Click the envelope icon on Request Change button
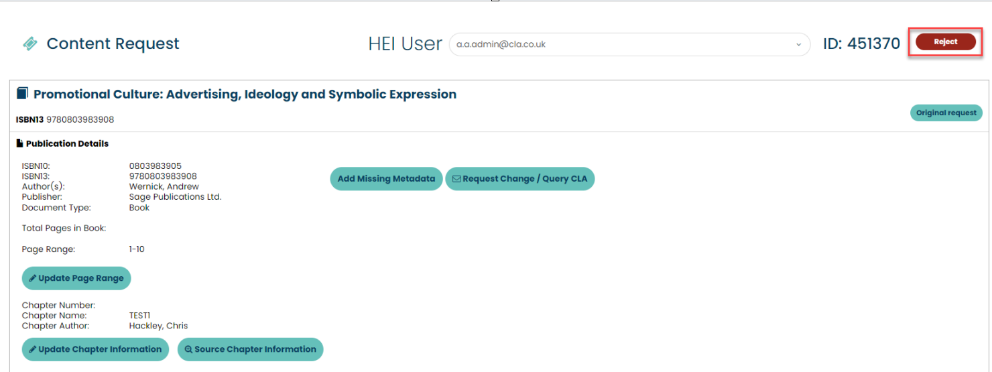This screenshot has height=372, width=992. coord(456,179)
